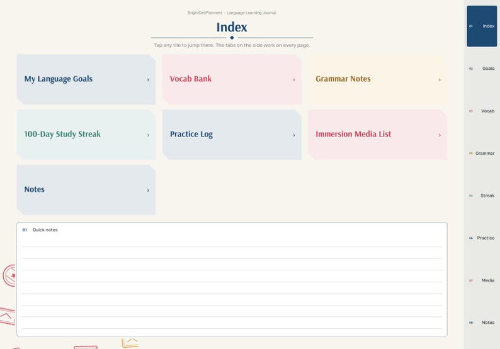
Task: Select the Index side tab
Action: pos(482,26)
